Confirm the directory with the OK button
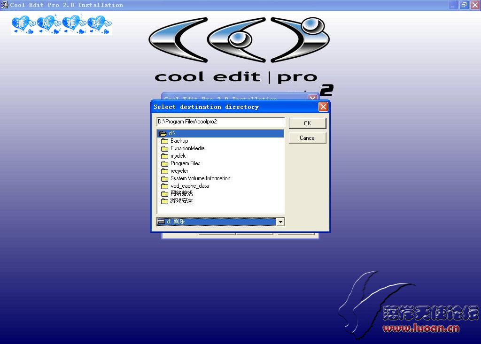This screenshot has width=481, height=344. [307, 123]
